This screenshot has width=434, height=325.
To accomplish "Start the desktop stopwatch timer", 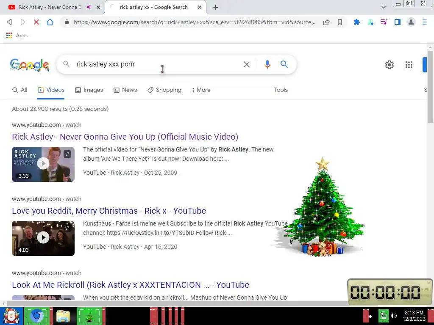I will 426,289.
